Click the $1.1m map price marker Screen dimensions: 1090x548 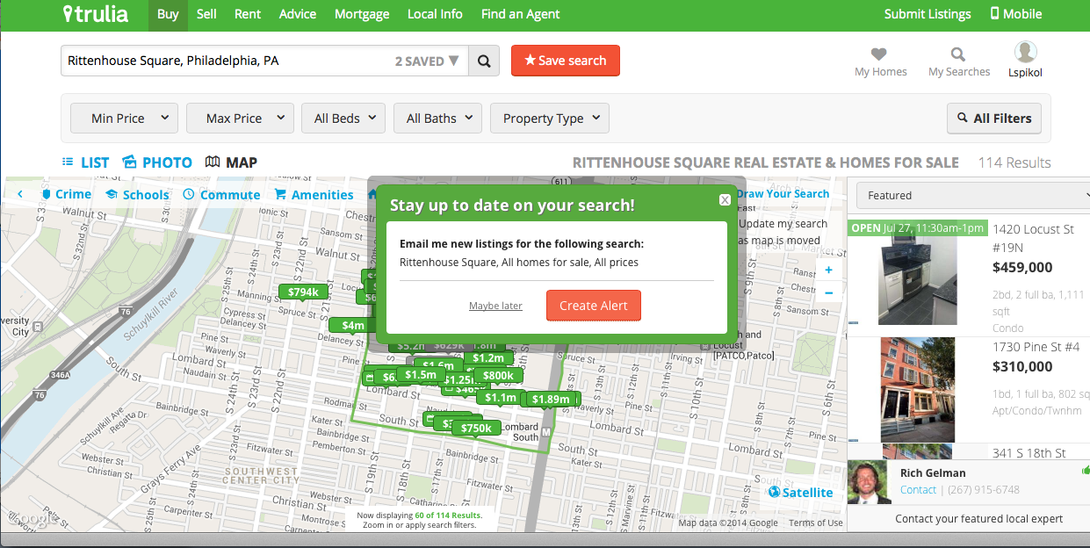coord(500,397)
